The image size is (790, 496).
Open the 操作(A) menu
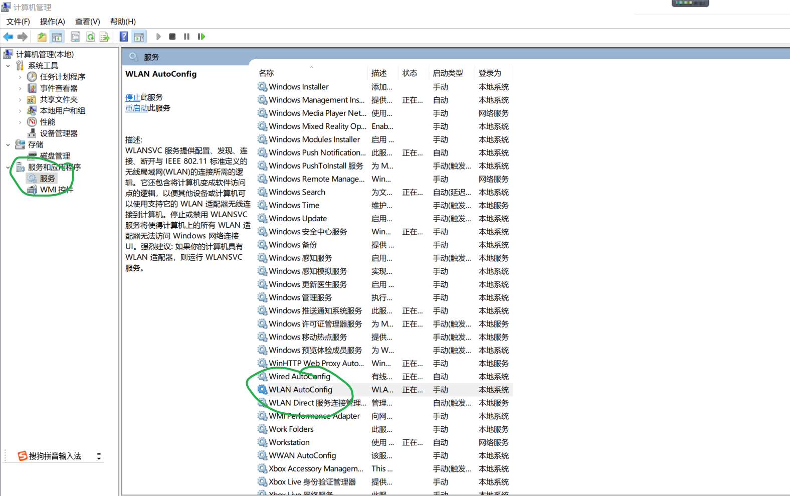(x=53, y=22)
